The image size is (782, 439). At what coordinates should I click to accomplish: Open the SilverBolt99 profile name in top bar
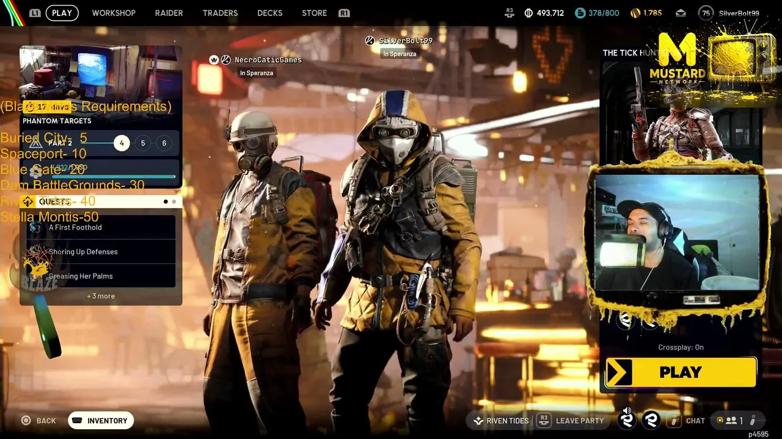click(x=739, y=13)
